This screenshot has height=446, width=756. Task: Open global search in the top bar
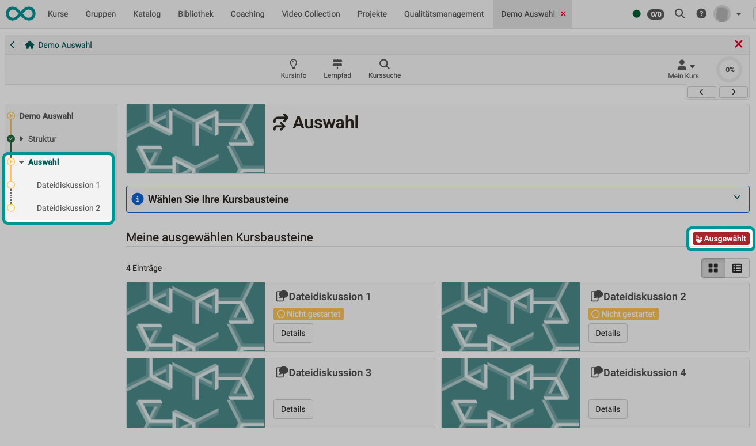point(679,13)
